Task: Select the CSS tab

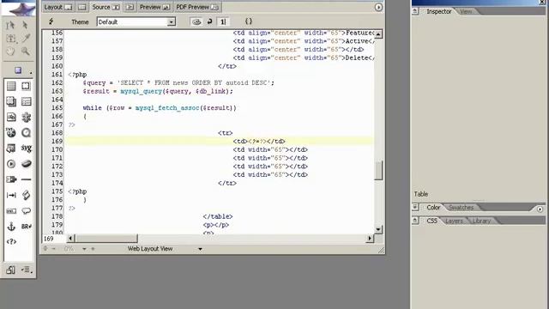Action: 431,221
